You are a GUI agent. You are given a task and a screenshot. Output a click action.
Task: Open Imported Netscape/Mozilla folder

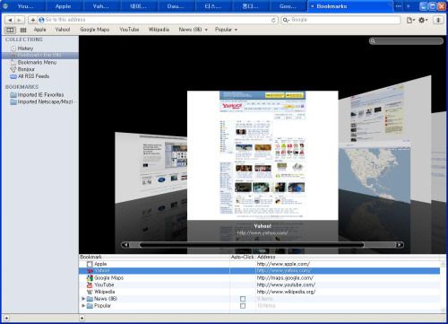(x=41, y=101)
